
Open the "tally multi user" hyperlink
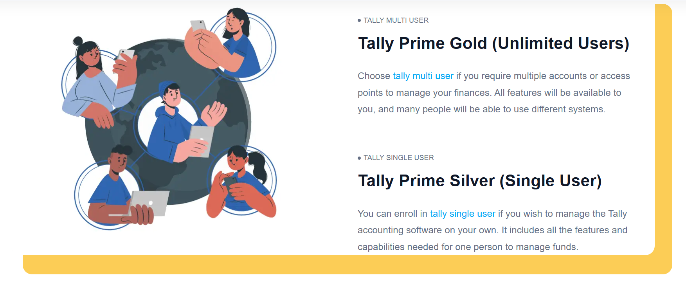pyautogui.click(x=423, y=76)
